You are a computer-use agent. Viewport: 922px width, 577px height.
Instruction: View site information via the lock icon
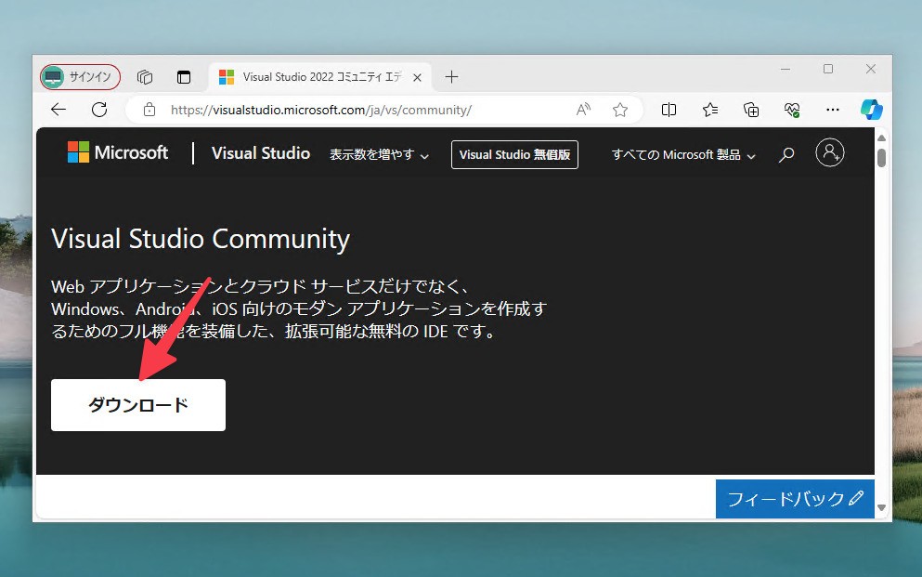tap(149, 110)
